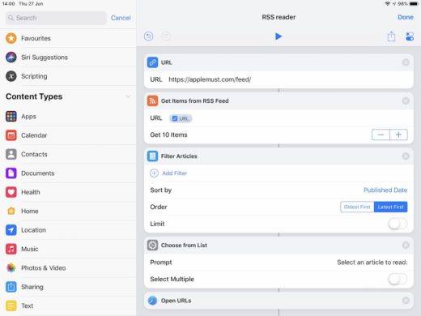Decrease the number of items to get

[x=381, y=135]
